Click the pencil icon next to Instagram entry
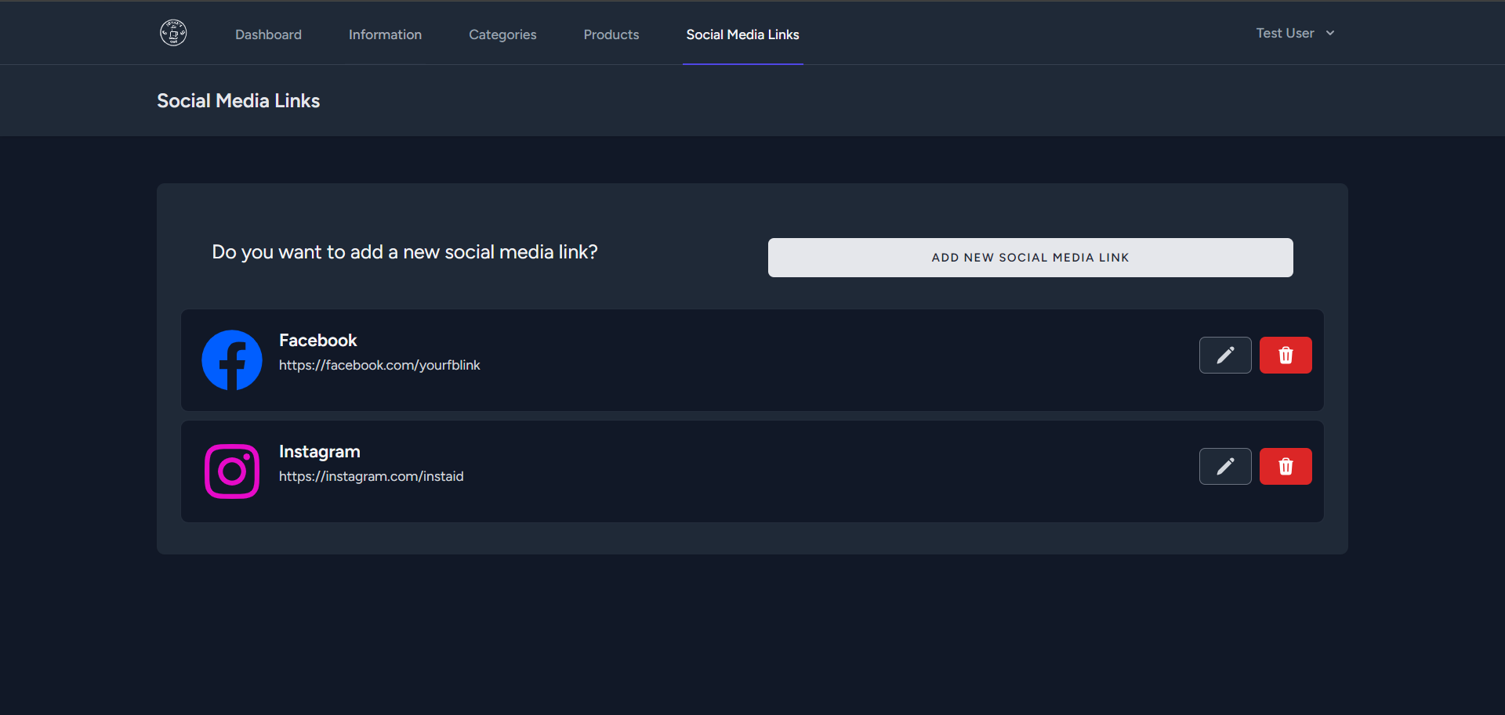Screen dimensions: 1505x715 pos(1225,466)
